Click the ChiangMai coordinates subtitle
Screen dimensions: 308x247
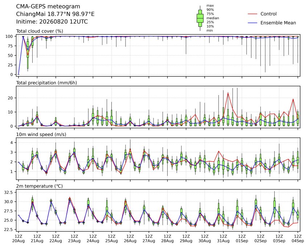pos(55,14)
